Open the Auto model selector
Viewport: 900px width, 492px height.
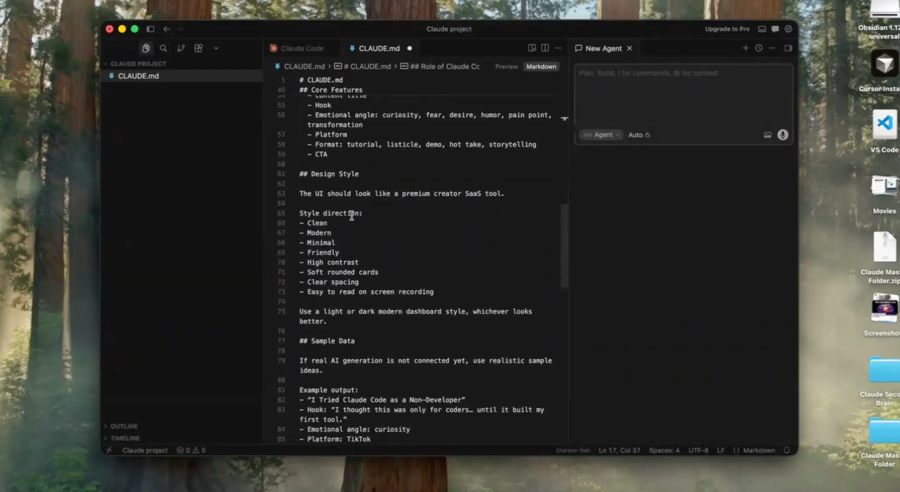click(639, 135)
